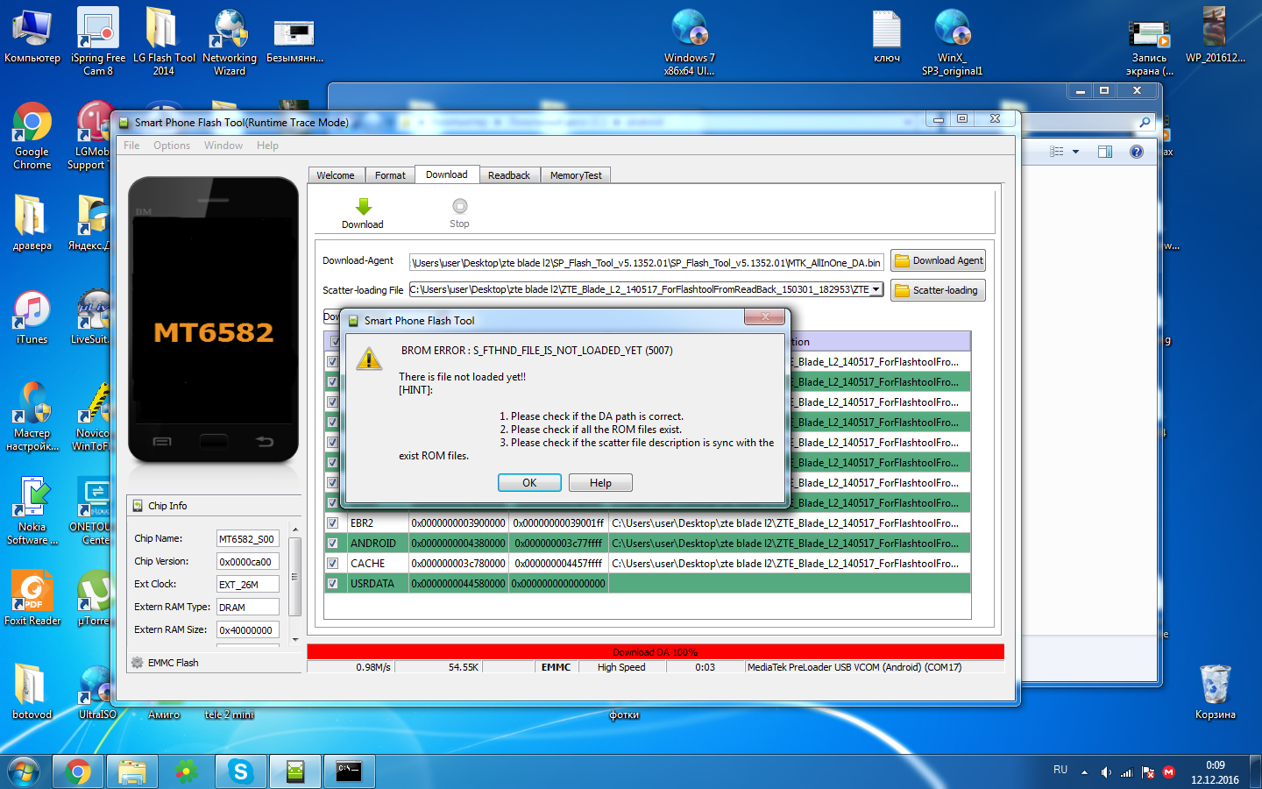1262x789 pixels.
Task: Click Help in the error dialog
Action: tap(600, 483)
